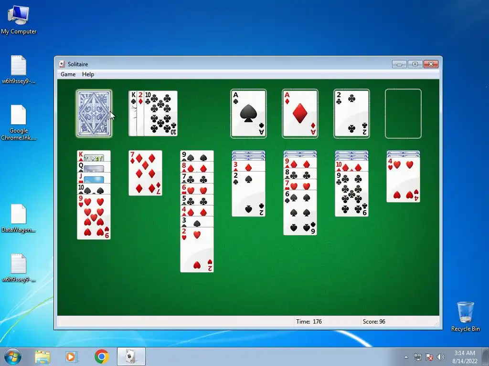Select the 10 of diamonds in sixth column
Screen dimensions: 489x366
point(351,166)
